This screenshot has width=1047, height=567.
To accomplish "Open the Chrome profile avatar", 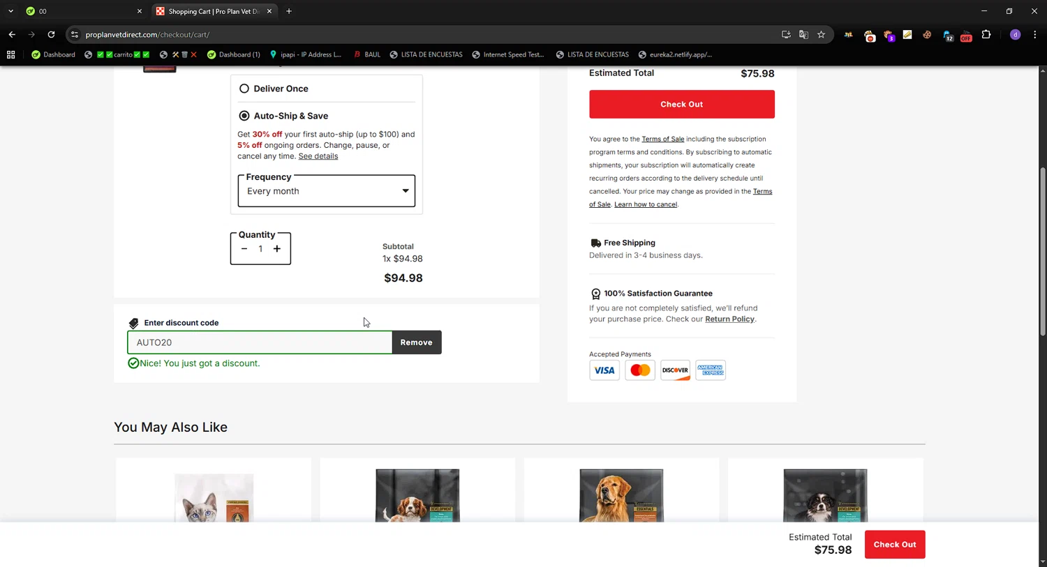I will click(x=1015, y=34).
